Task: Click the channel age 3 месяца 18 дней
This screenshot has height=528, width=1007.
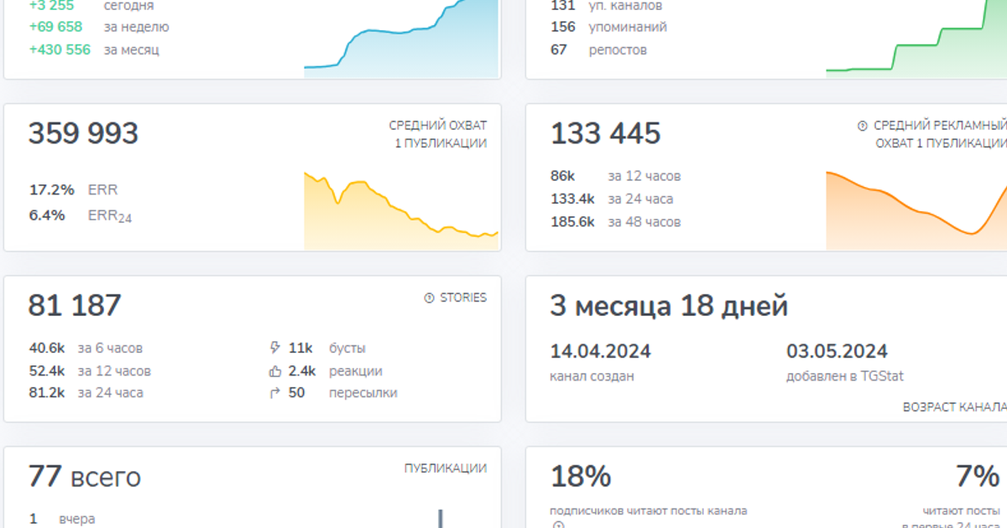Action: coord(669,306)
